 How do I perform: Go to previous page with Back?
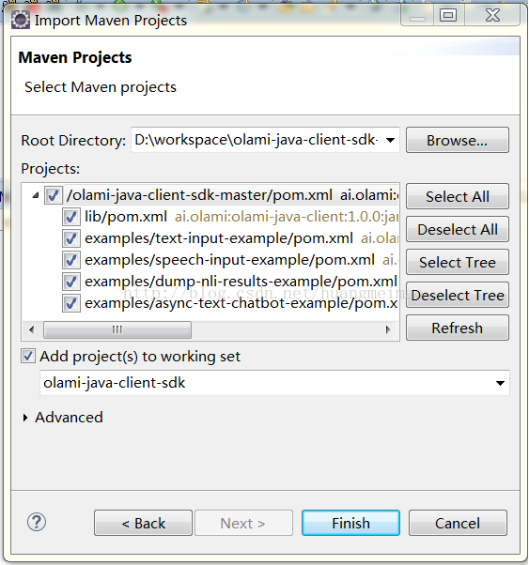(x=143, y=523)
